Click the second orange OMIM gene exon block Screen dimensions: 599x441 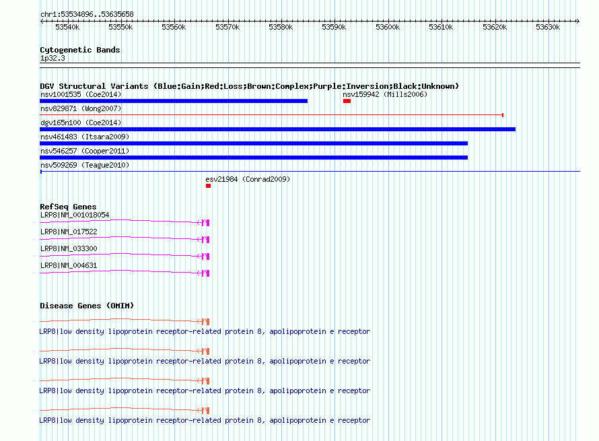(x=205, y=351)
